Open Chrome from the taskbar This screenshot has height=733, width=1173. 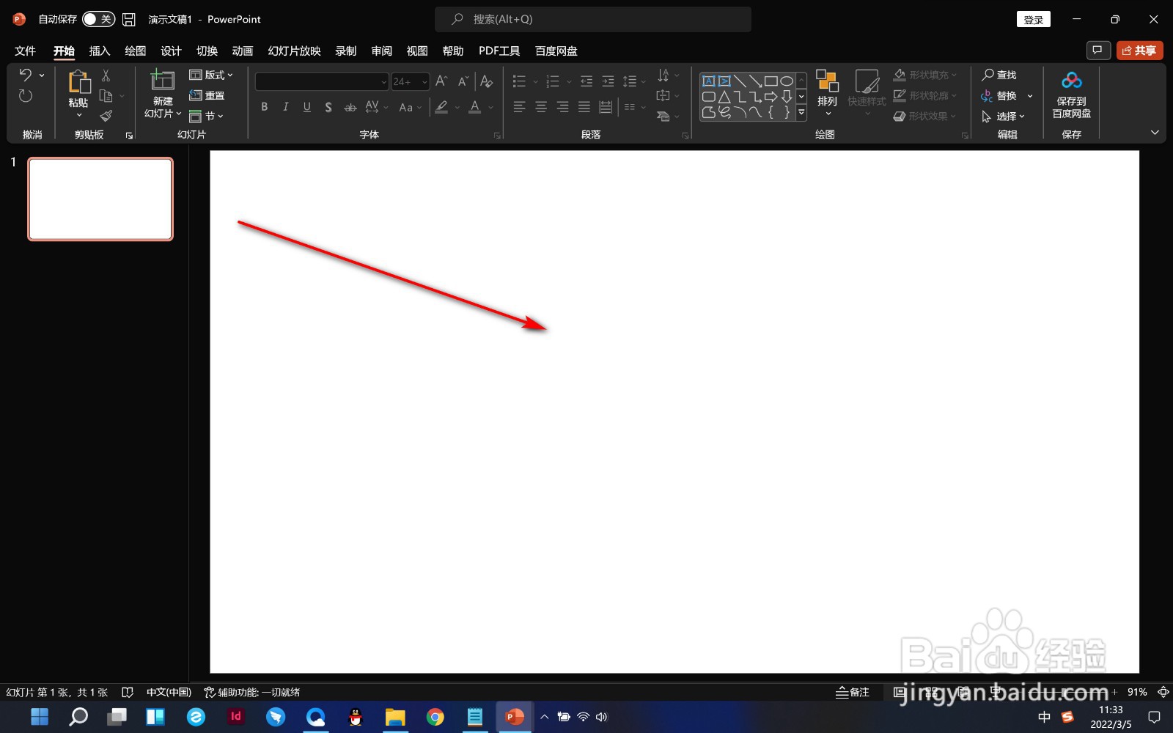(x=435, y=717)
